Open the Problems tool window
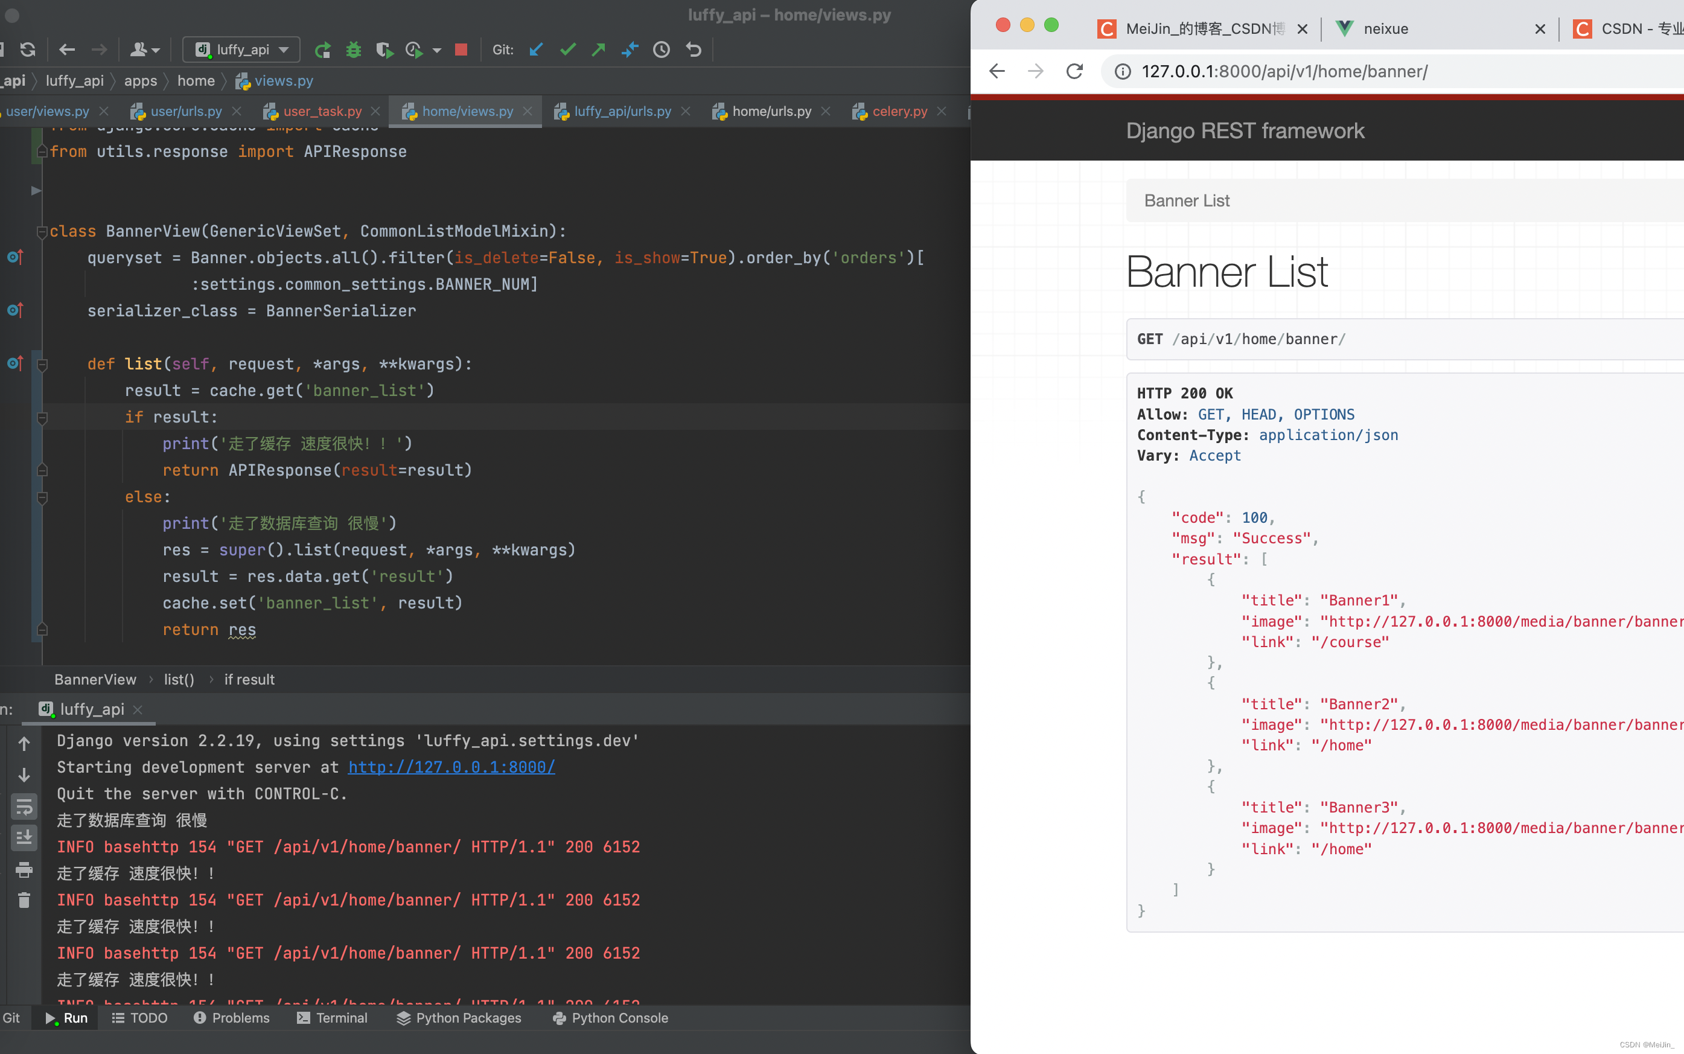This screenshot has height=1054, width=1684. 231,1018
